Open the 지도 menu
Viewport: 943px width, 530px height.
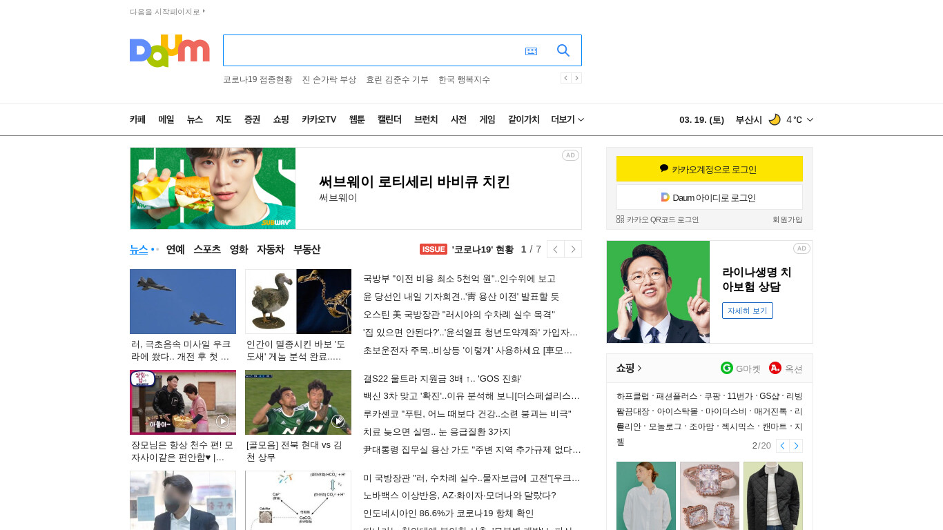tap(223, 119)
